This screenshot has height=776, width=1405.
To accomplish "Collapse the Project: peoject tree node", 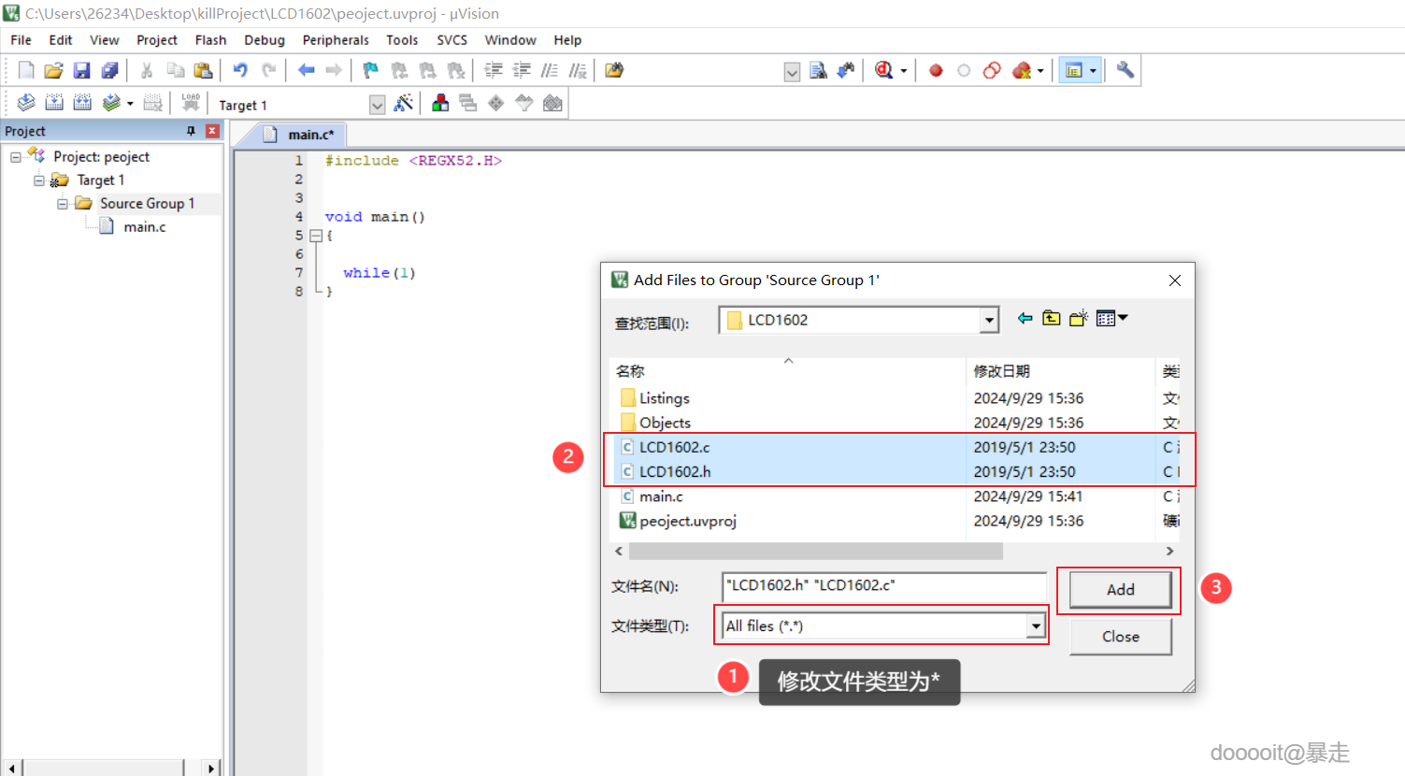I will [16, 157].
